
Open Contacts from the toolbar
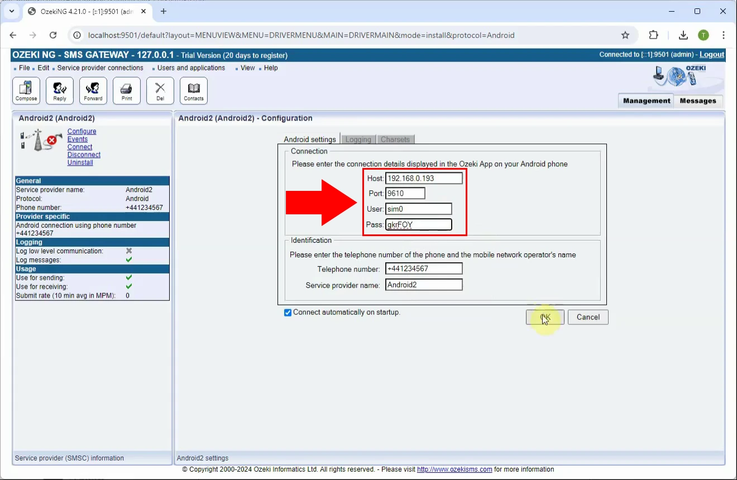pos(194,90)
